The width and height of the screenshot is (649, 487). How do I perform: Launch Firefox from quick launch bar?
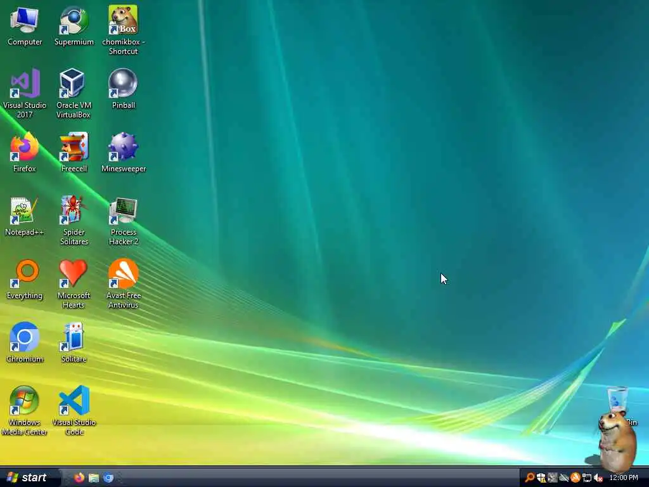click(79, 478)
